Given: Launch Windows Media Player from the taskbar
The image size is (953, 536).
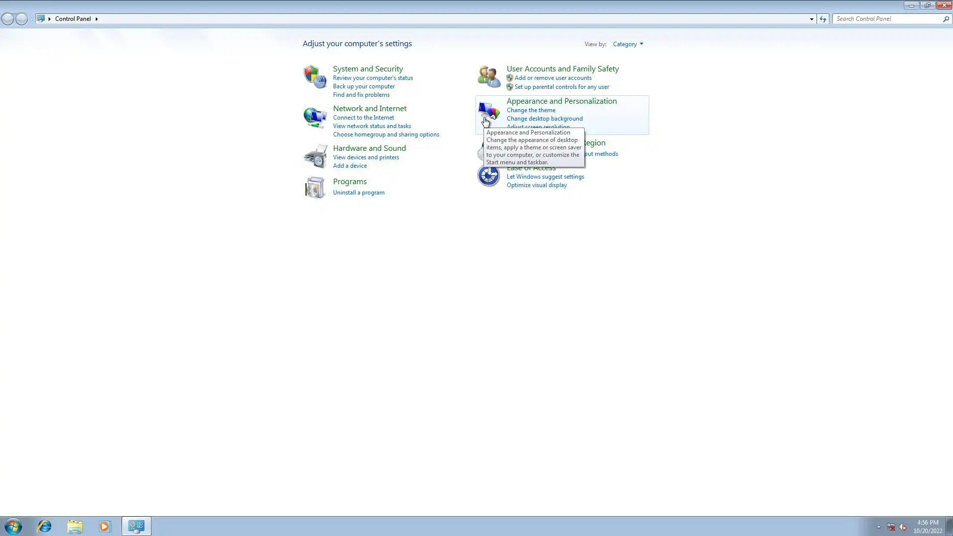Looking at the screenshot, I should pyautogui.click(x=105, y=526).
